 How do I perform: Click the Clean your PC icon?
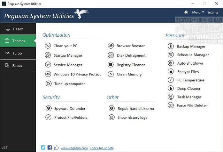[48, 46]
